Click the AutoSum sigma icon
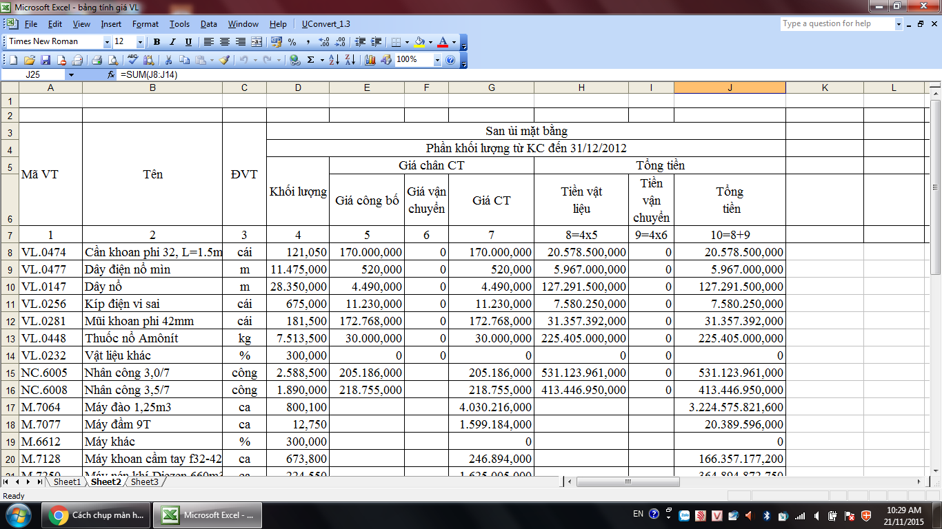Viewport: 942px width, 529px height. 310,60
